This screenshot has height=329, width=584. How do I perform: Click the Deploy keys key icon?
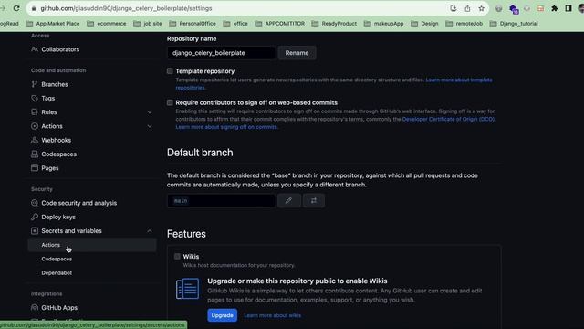[35, 217]
